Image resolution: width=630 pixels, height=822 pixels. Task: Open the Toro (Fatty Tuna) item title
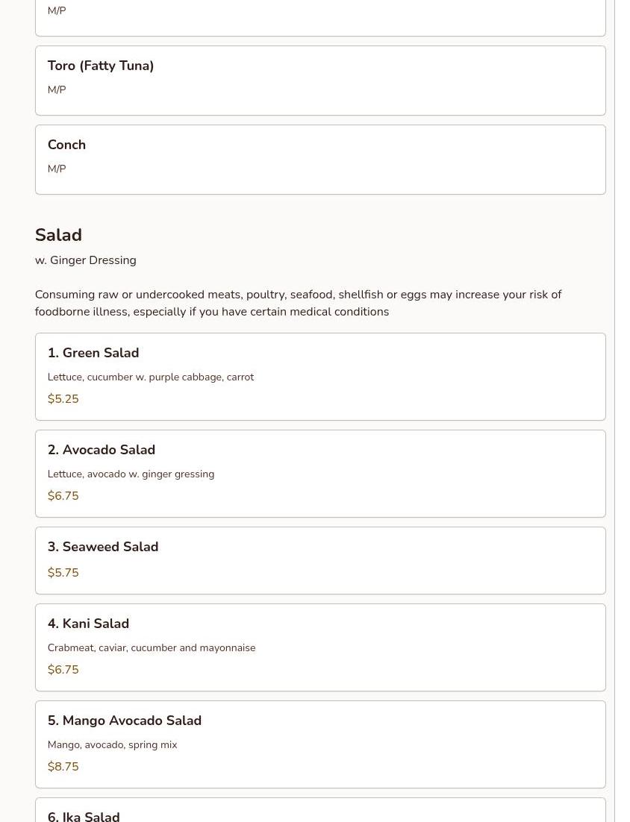click(x=101, y=66)
